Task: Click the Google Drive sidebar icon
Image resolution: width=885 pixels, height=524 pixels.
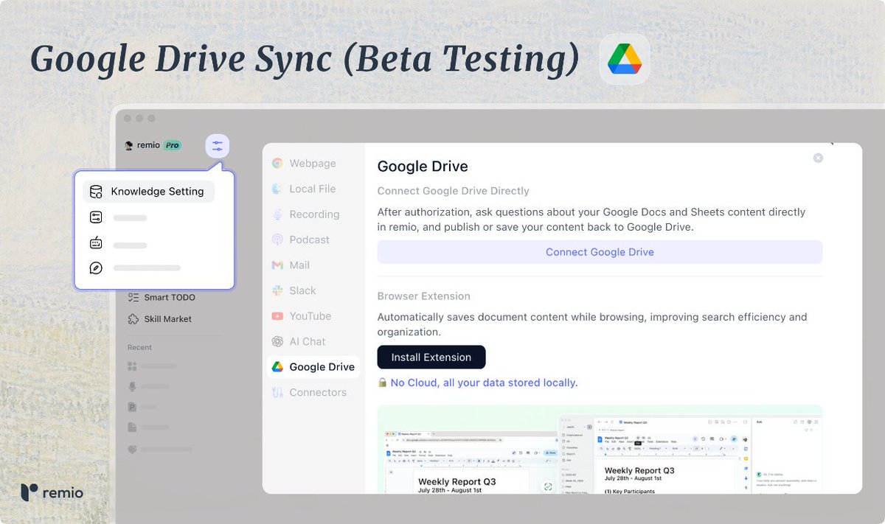Action: [277, 367]
